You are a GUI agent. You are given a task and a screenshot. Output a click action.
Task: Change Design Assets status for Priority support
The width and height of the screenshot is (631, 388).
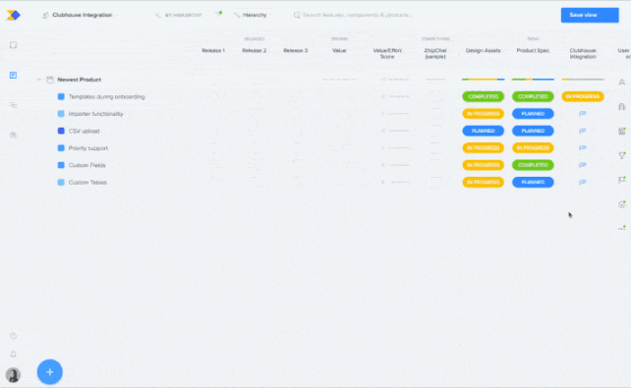(x=483, y=148)
